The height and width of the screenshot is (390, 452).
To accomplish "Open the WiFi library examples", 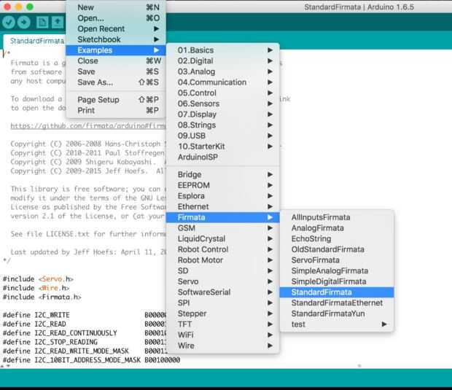I will 222,335.
